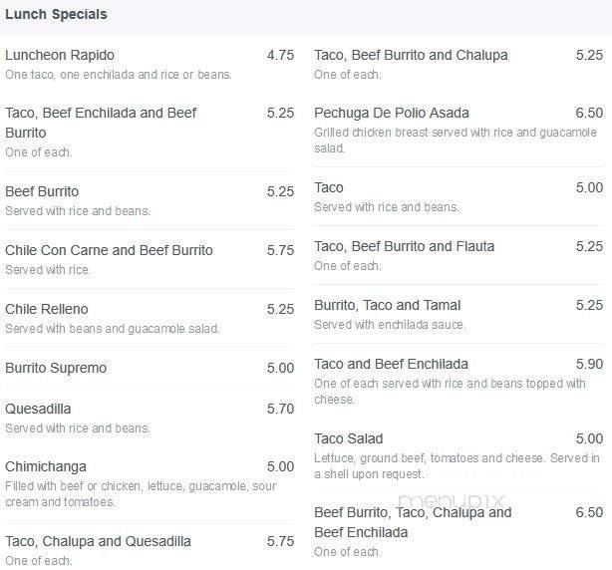
Task: Select the Burrito, Taco and Tamal item
Action: click(x=388, y=305)
